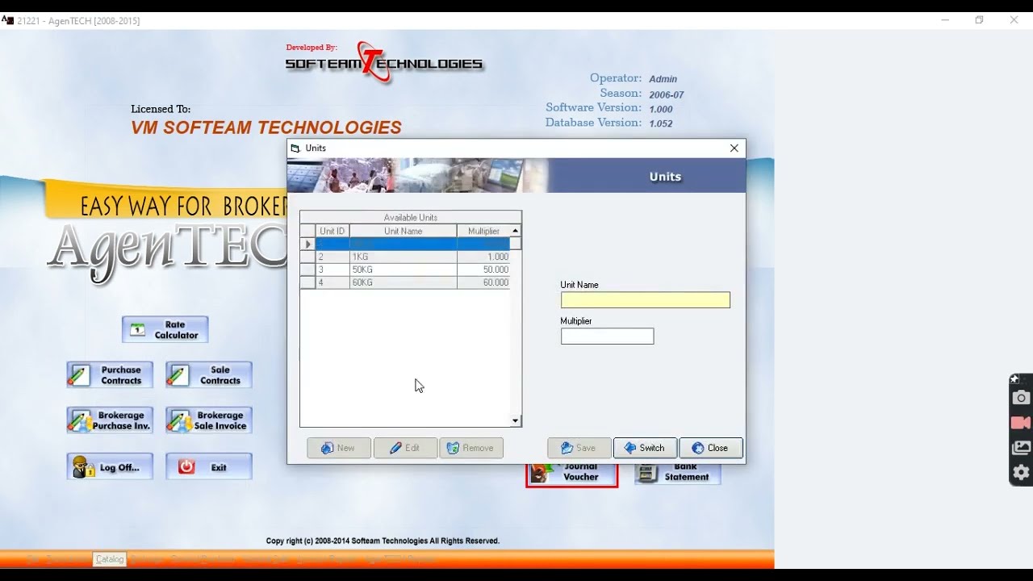Click the Remove button in Units dialog

point(471,448)
